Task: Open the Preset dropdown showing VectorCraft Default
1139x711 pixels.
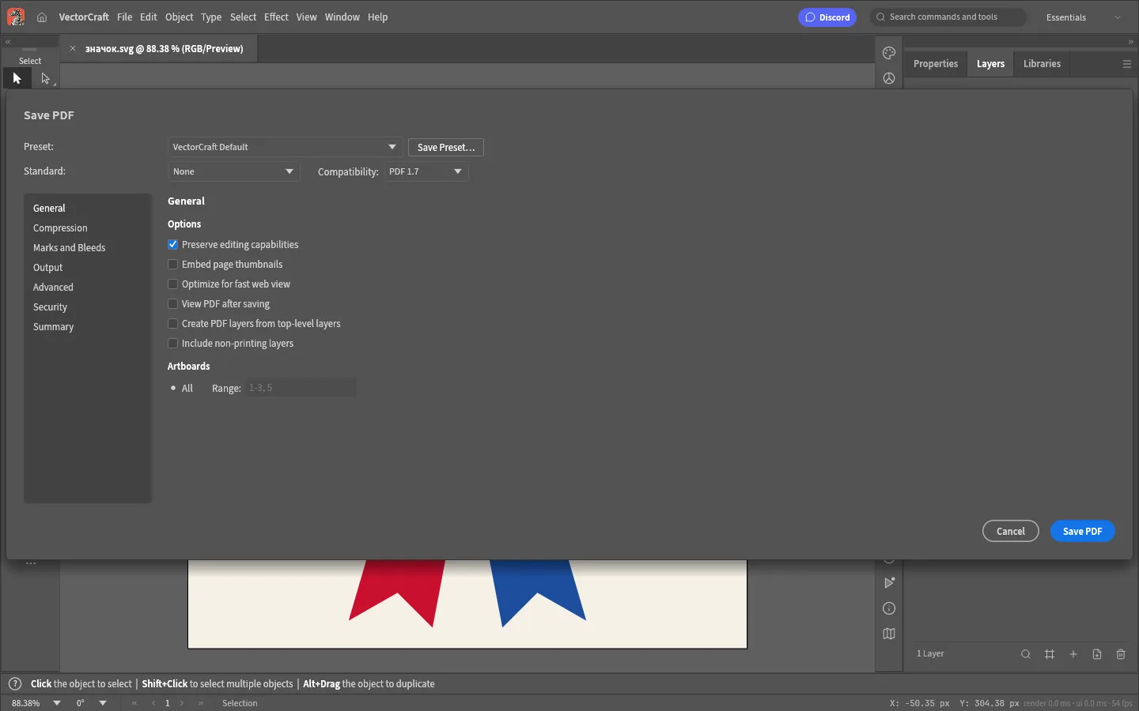Action: click(285, 147)
